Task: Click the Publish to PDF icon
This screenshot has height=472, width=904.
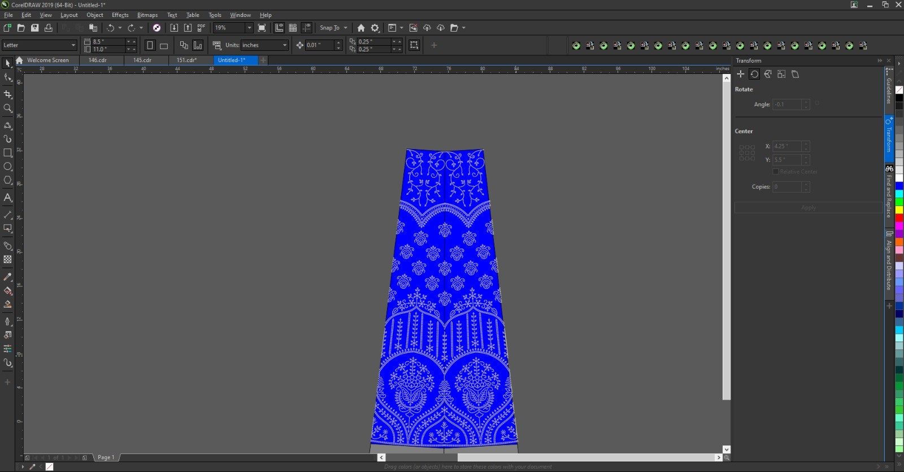Action: click(x=201, y=28)
